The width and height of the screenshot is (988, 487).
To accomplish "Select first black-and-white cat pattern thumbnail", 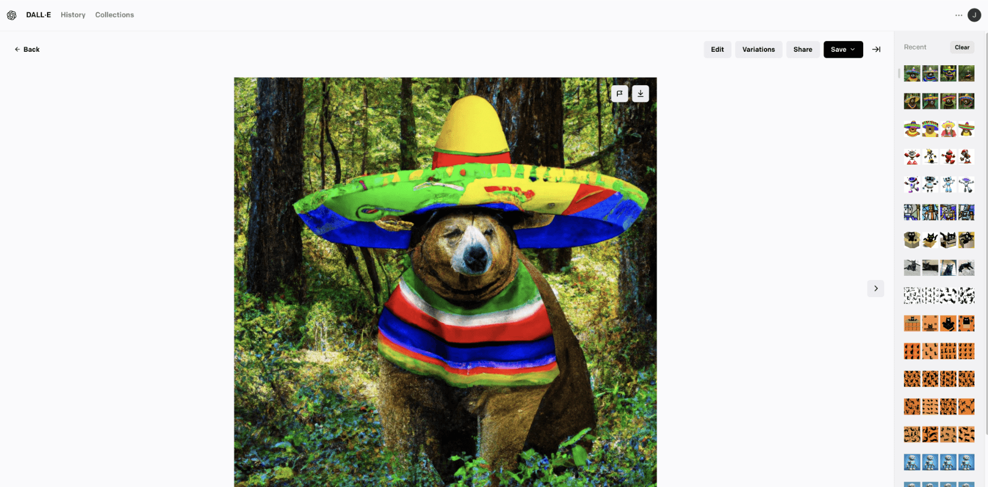I will [912, 295].
